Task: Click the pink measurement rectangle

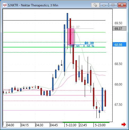Action: (x=71, y=36)
